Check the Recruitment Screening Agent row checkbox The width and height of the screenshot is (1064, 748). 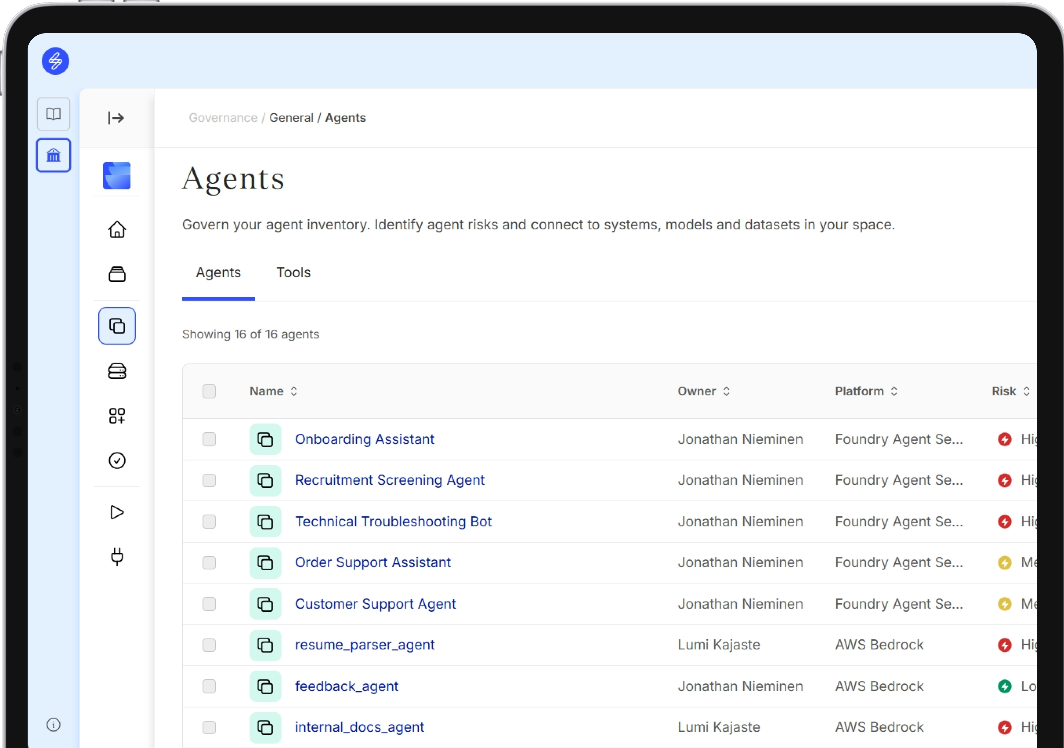(209, 480)
